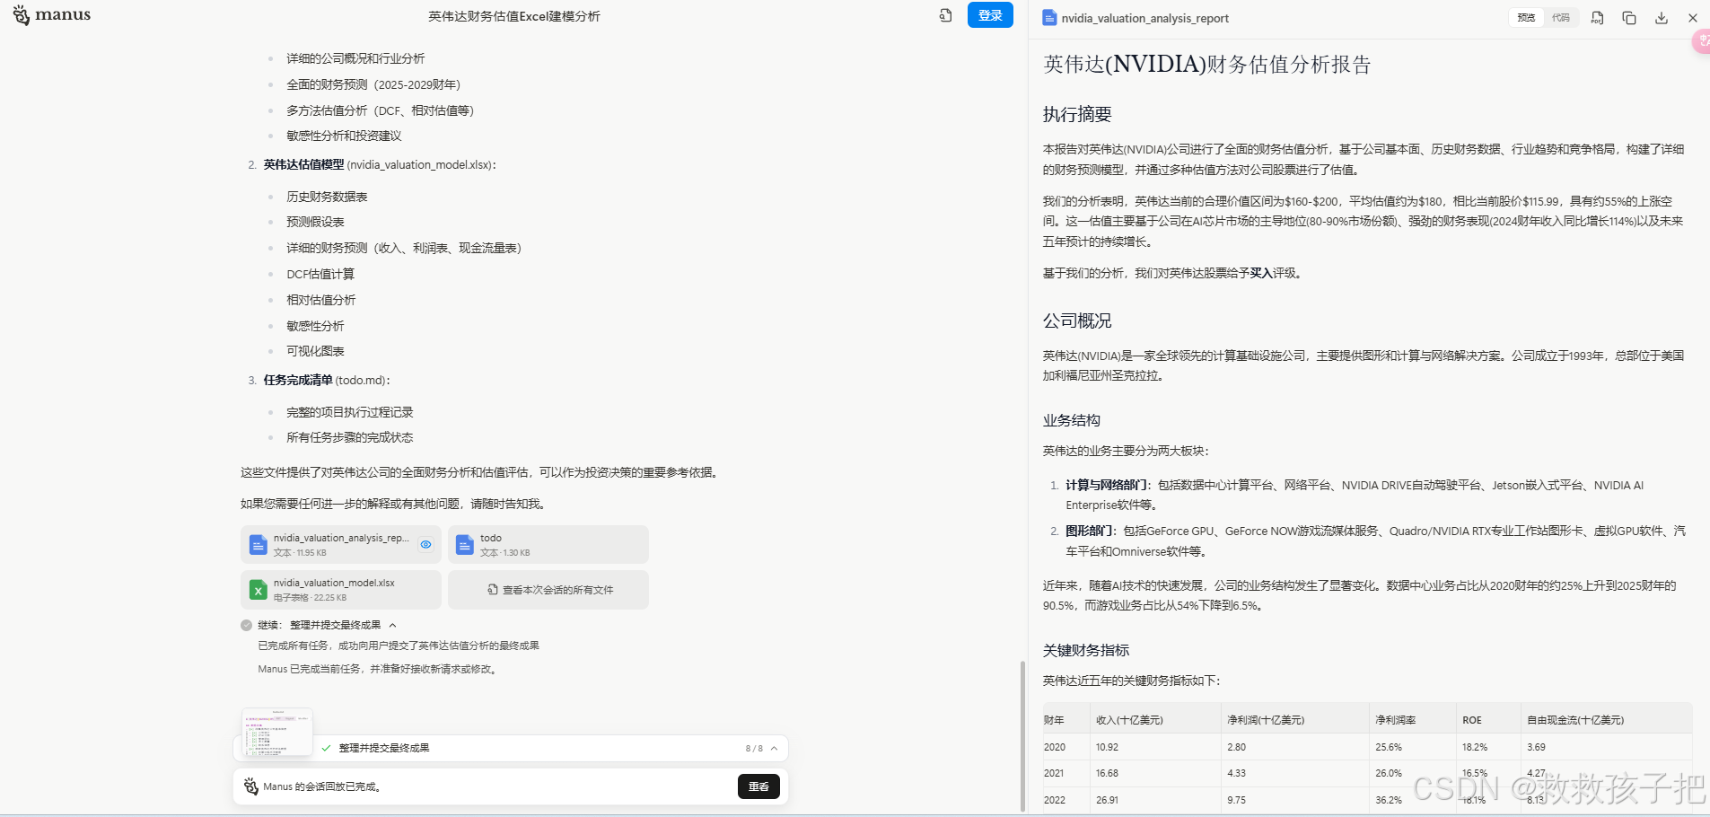This screenshot has width=1710, height=817.
Task: Download the report with the download icon
Action: [1662, 17]
